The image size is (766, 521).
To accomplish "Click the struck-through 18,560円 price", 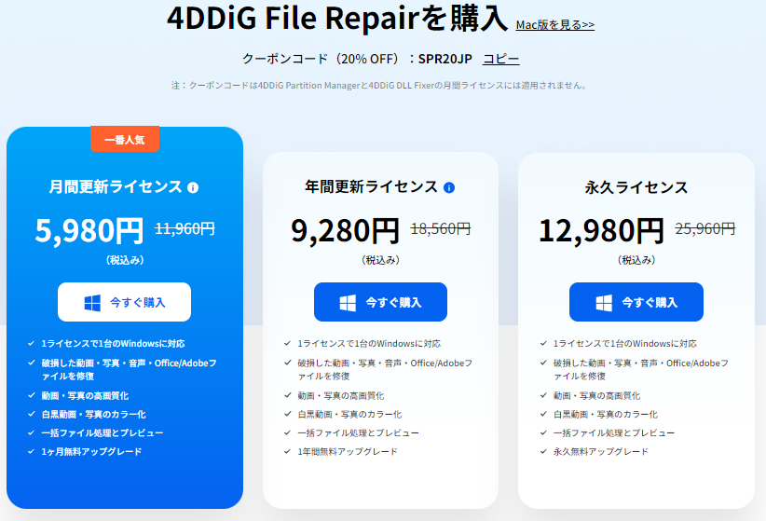I will [x=441, y=228].
